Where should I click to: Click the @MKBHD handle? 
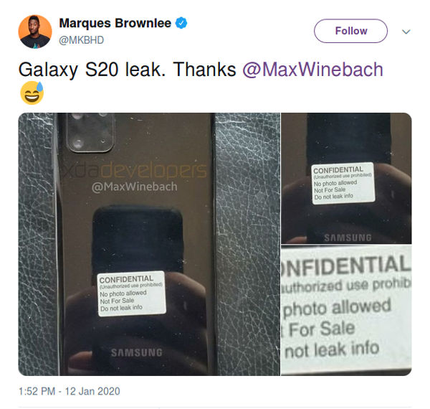pos(82,40)
